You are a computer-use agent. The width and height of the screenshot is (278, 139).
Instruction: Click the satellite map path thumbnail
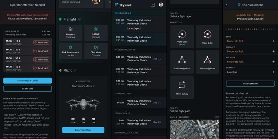[194, 129]
